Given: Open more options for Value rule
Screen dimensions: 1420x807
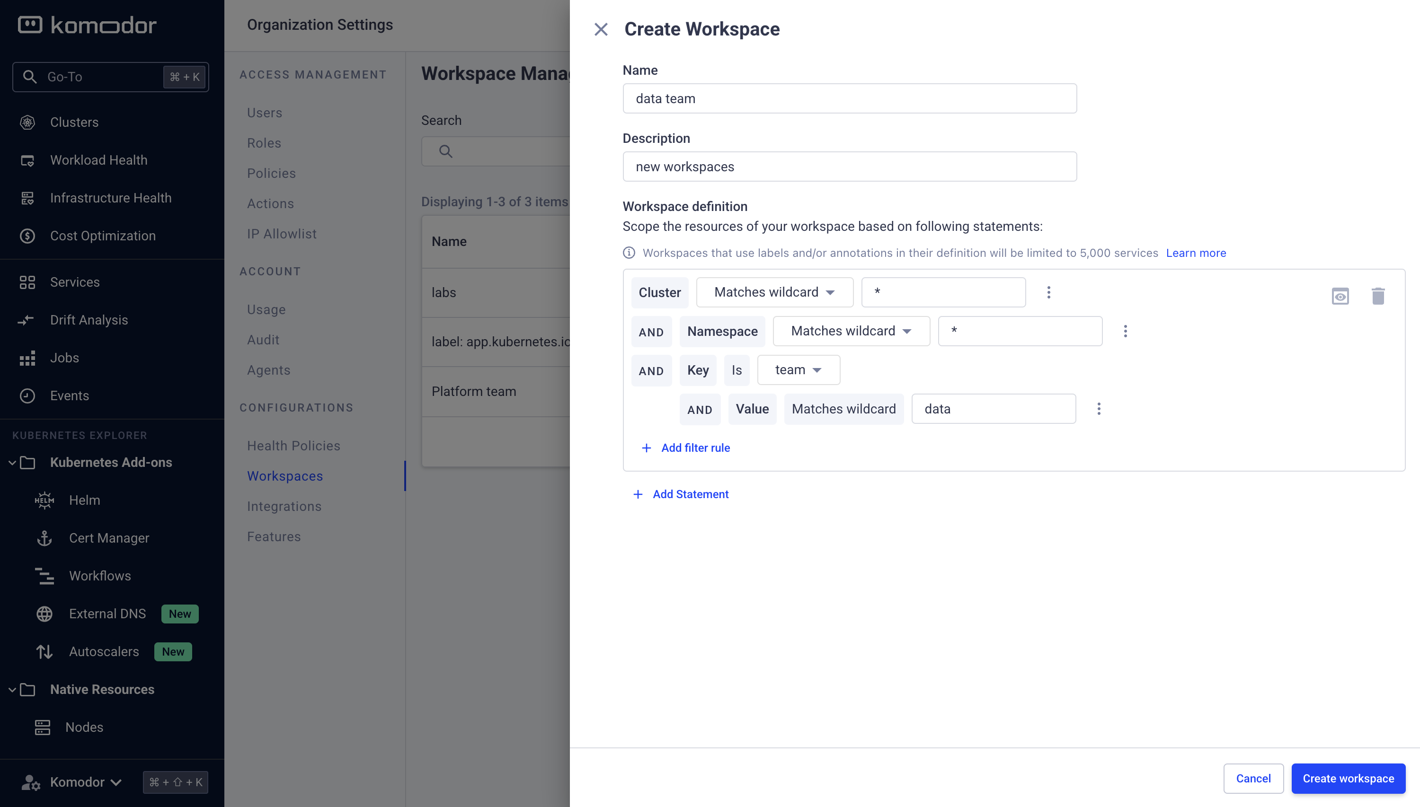Looking at the screenshot, I should tap(1099, 409).
